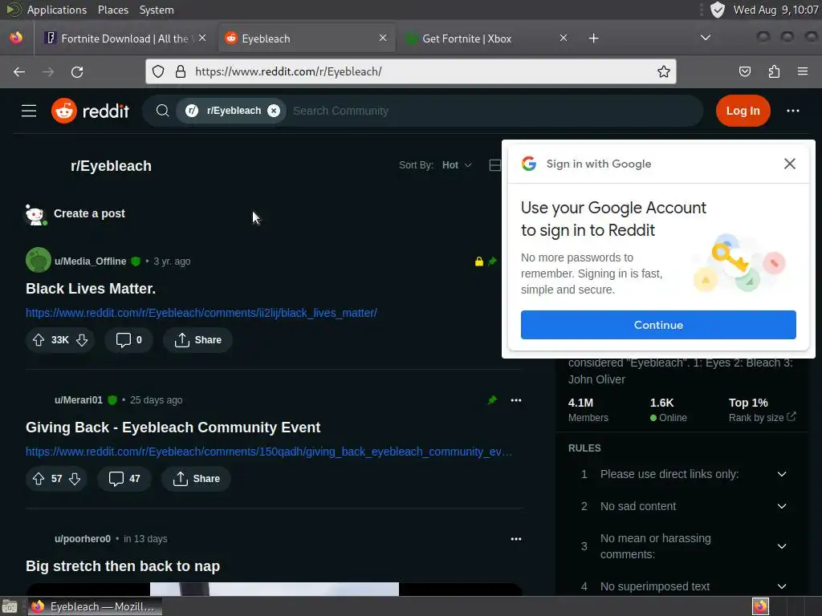The height and width of the screenshot is (616, 822).
Task: Click the show desktop icon in taskbar
Action: (10, 606)
